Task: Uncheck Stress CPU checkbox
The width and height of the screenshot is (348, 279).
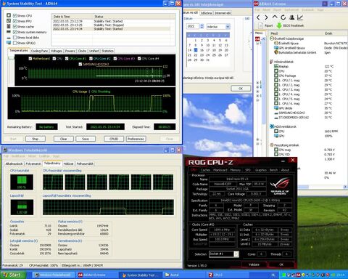Action: tap(14, 15)
